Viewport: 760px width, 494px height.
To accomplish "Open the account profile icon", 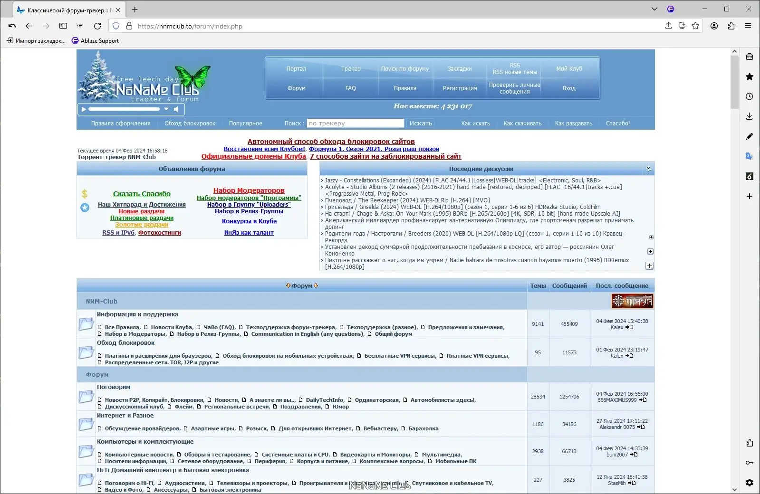I will (x=714, y=26).
